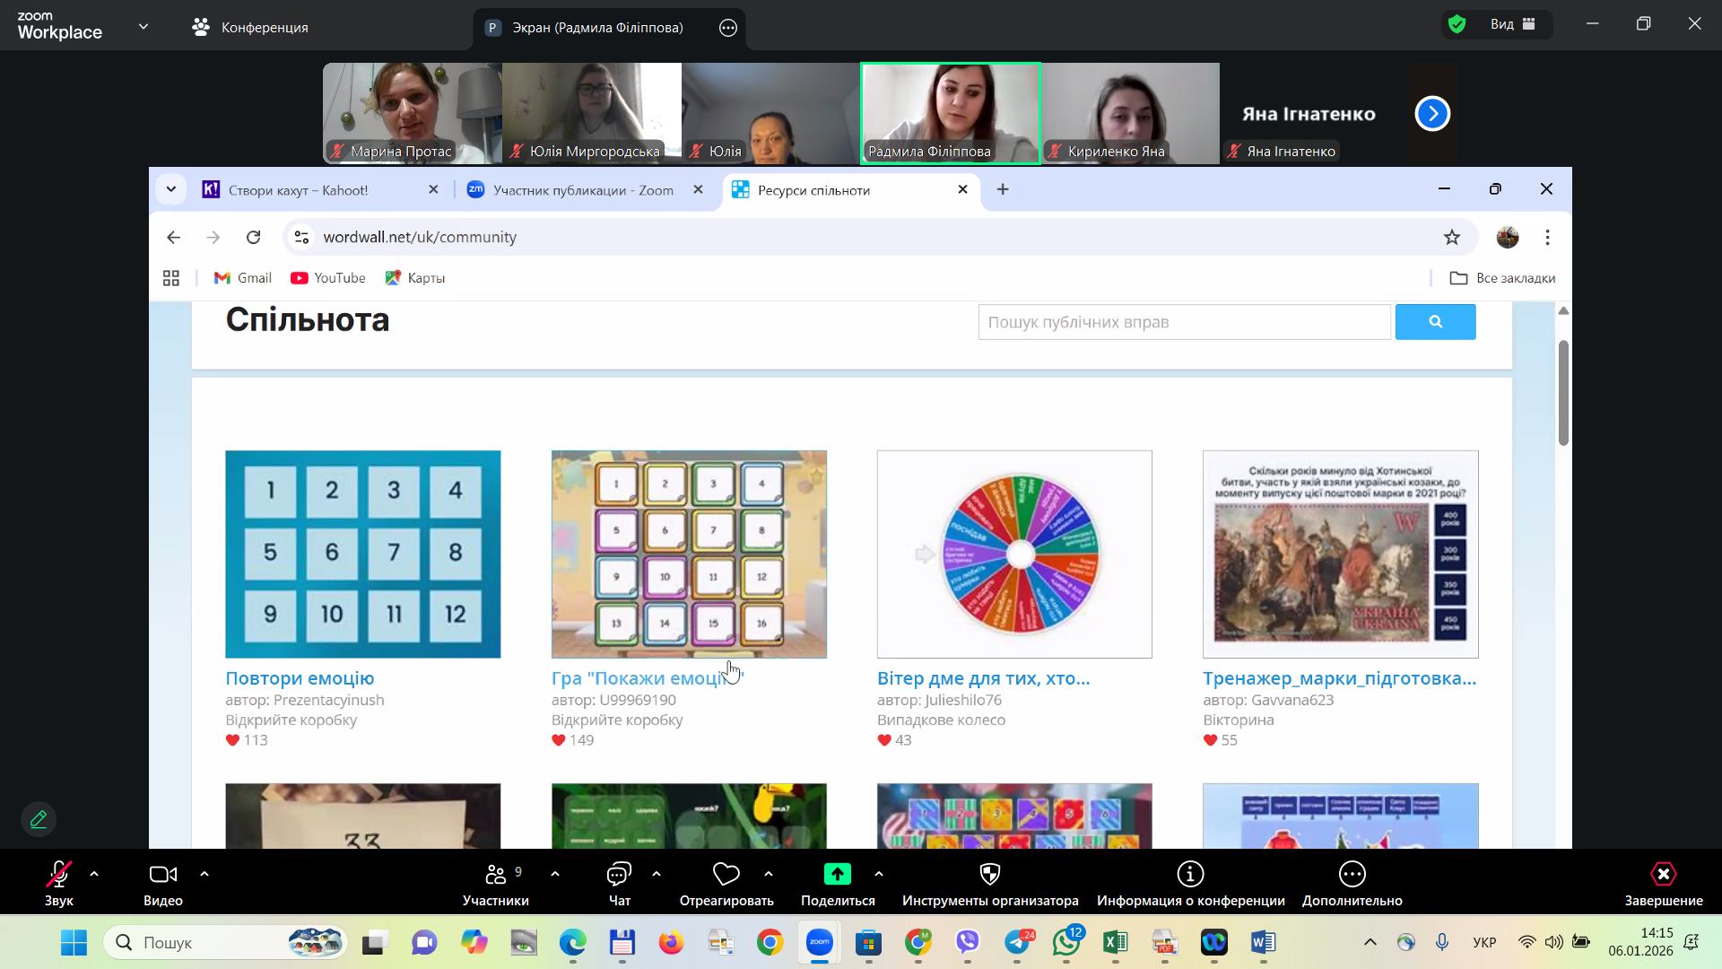Expand the Zoom Workplace dropdown chevron

[x=143, y=27]
